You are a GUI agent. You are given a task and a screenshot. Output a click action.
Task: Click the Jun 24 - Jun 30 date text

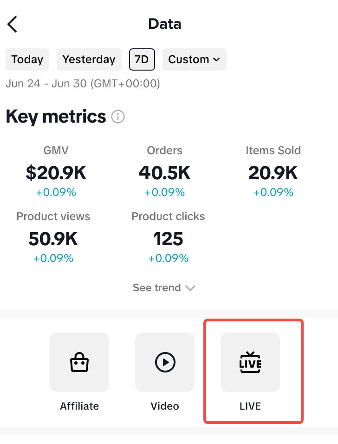click(x=83, y=84)
